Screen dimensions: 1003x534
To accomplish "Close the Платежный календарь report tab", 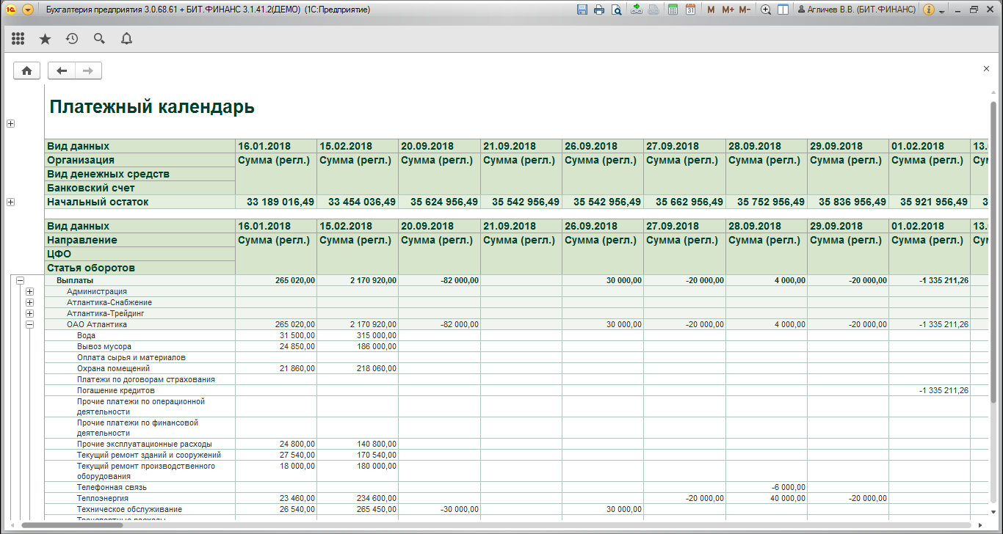I will pyautogui.click(x=986, y=68).
